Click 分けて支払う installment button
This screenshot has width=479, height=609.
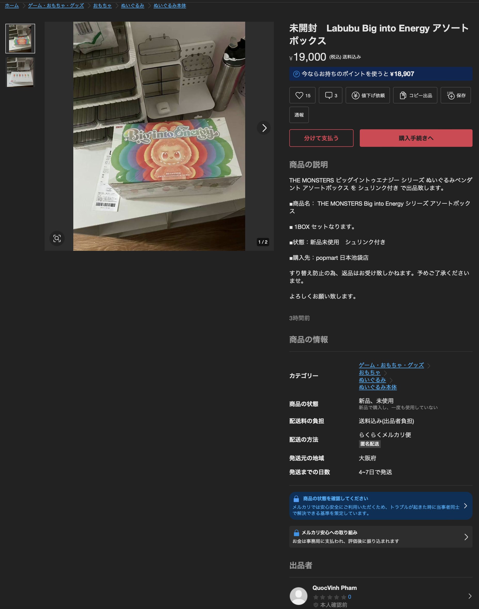coord(321,138)
